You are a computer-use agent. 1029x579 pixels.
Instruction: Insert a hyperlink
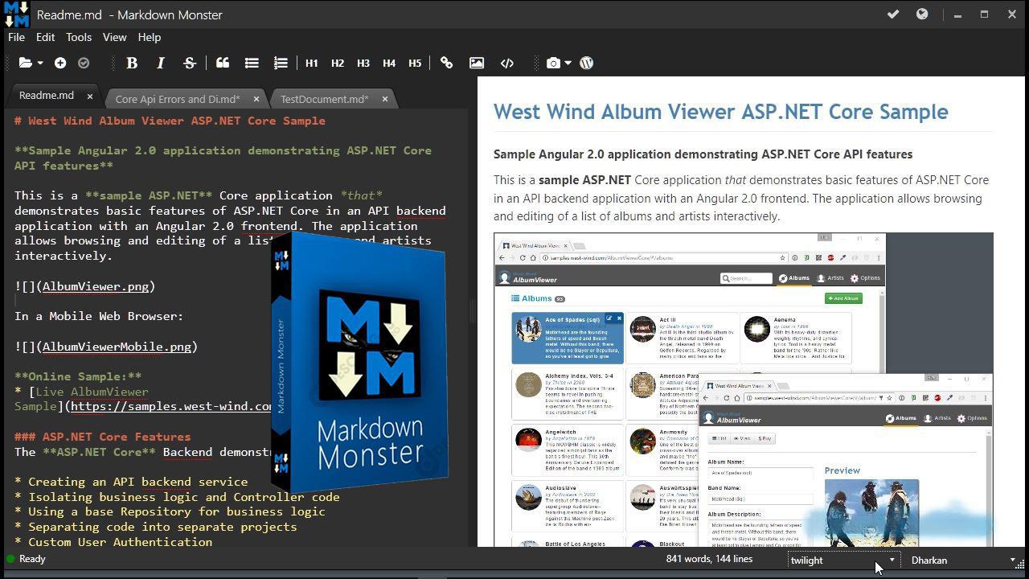point(447,63)
